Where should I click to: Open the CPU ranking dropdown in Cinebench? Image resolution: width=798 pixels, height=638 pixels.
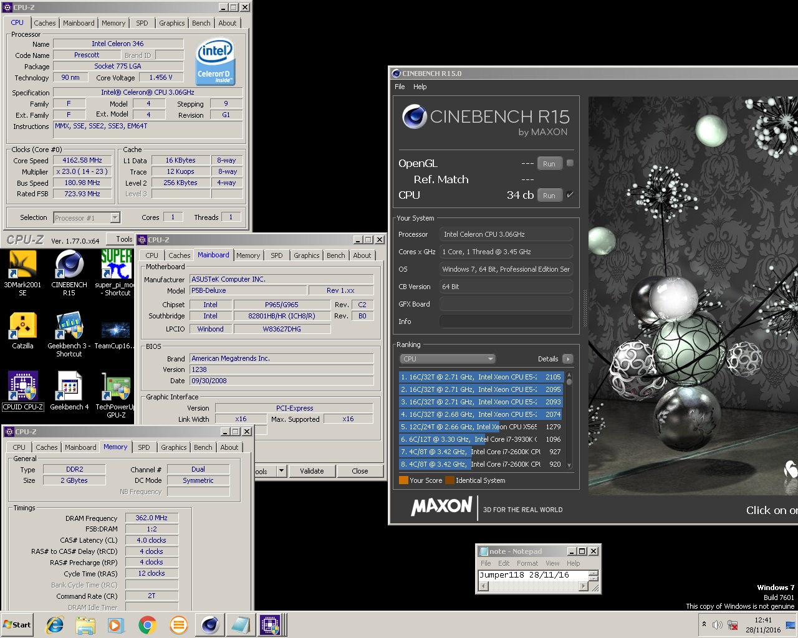(448, 359)
